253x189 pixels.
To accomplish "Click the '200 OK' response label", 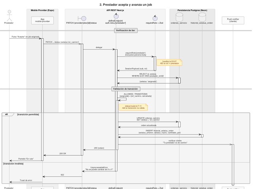I will pos(62,154).
